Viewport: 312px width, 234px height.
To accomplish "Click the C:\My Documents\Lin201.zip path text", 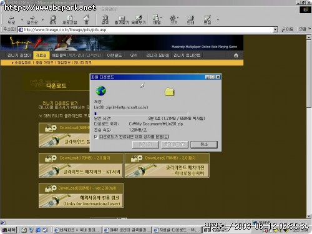I will pyautogui.click(x=156, y=124).
